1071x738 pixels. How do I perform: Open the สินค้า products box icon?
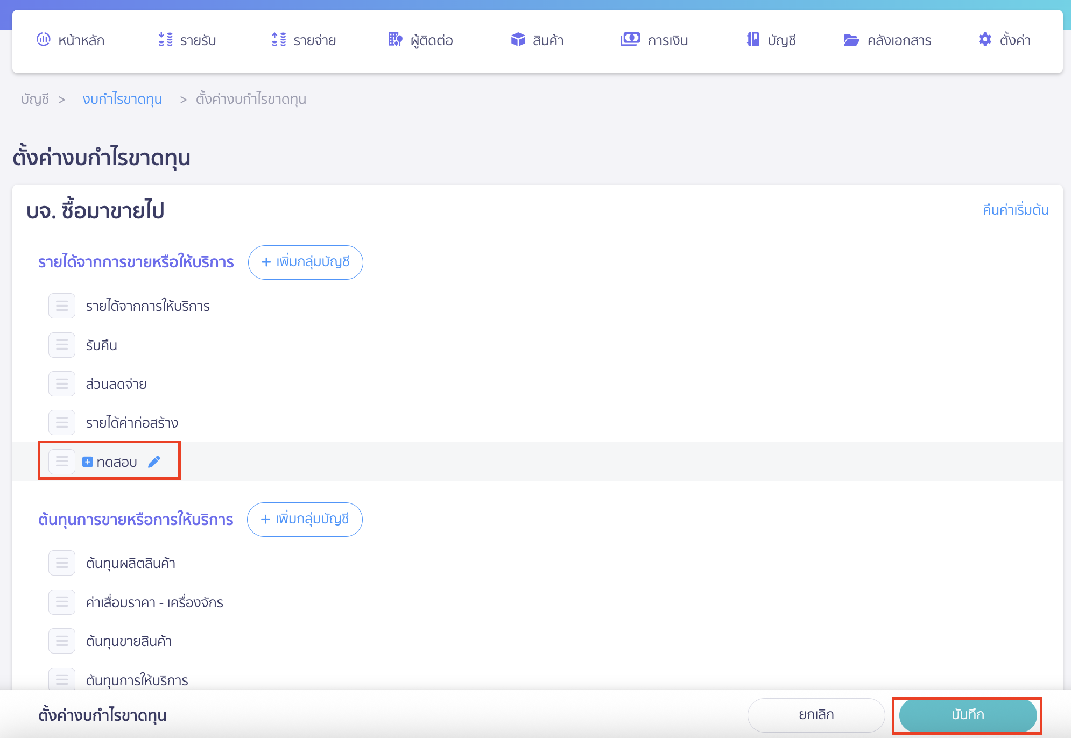518,39
